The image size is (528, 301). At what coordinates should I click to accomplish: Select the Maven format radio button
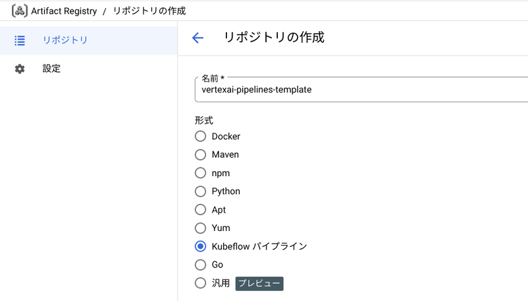pyautogui.click(x=201, y=154)
